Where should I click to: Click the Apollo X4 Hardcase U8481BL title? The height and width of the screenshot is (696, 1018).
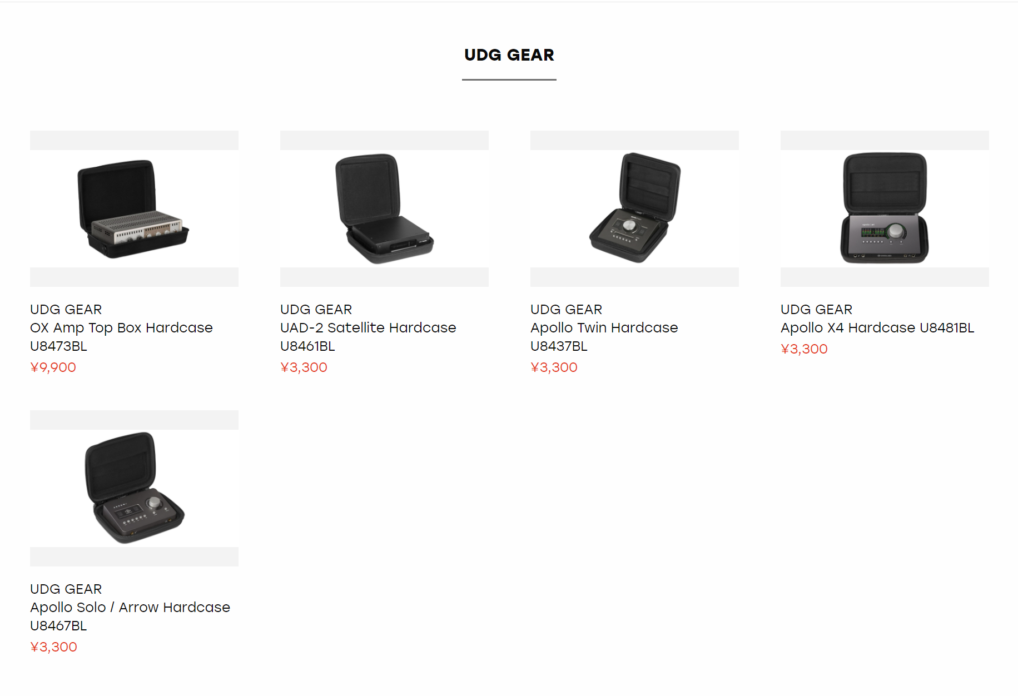tap(877, 328)
